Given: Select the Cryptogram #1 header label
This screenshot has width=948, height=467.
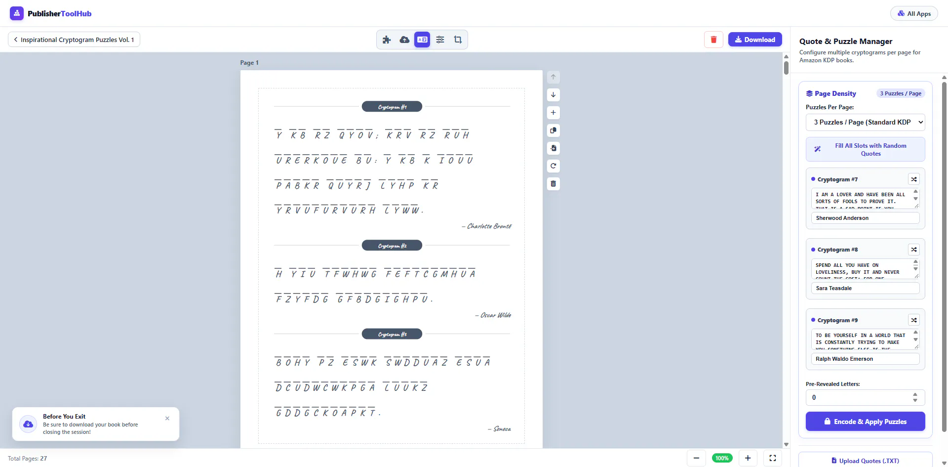Looking at the screenshot, I should point(392,107).
